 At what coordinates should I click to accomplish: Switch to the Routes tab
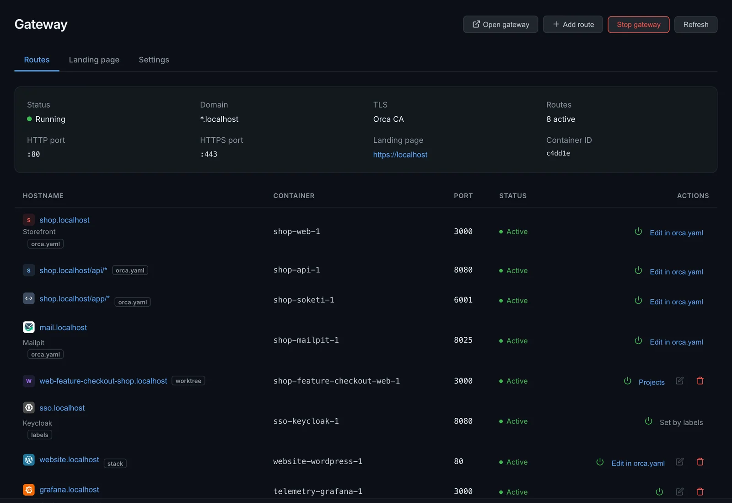pyautogui.click(x=37, y=60)
